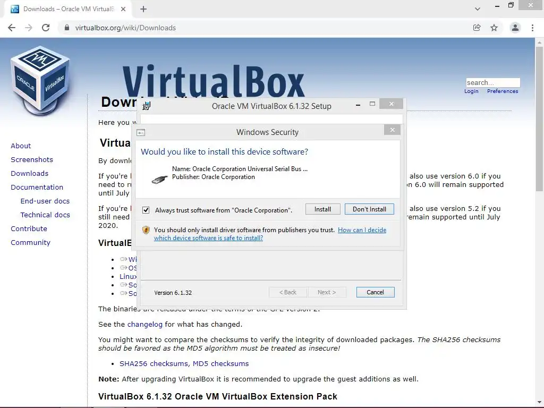This screenshot has width=544, height=408.
Task: Open Downloads in the sidebar
Action: 30,174
